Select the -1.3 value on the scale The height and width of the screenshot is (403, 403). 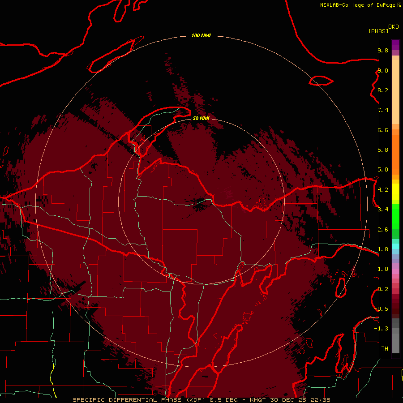coord(381,329)
